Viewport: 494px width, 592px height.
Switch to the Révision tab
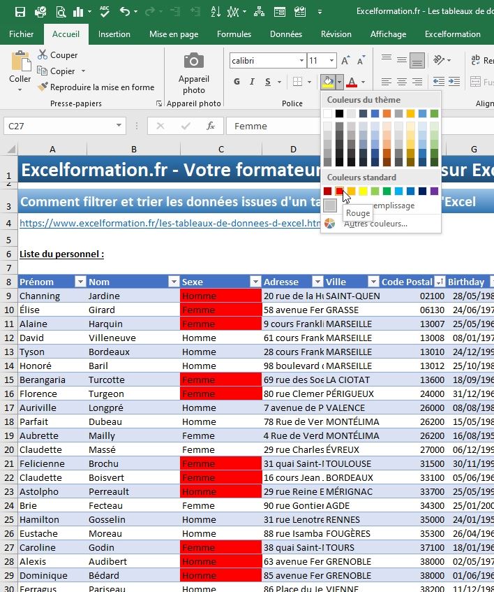pos(336,34)
